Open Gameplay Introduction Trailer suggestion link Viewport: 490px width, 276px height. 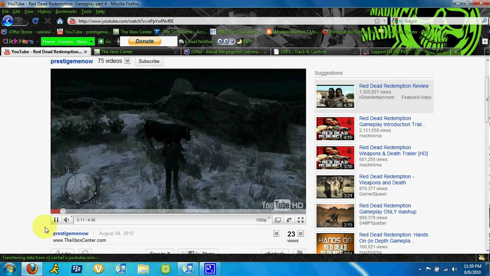point(392,122)
